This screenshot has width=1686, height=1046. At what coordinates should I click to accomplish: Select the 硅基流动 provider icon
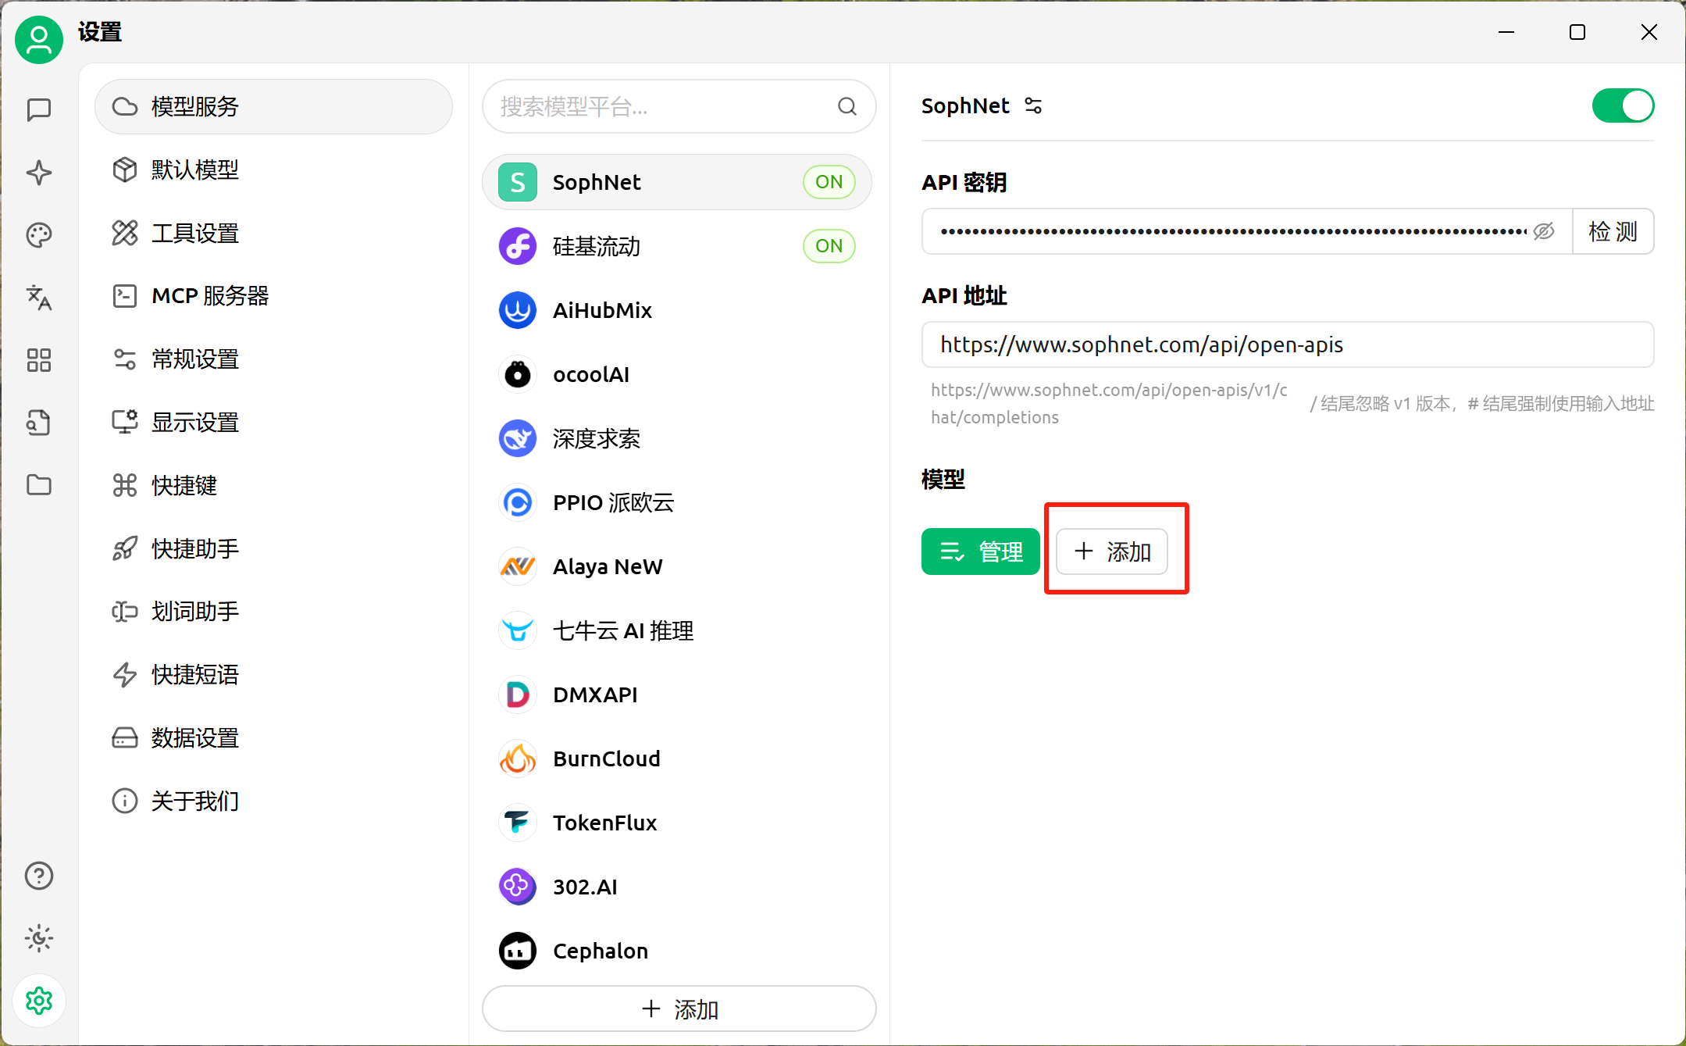point(517,246)
